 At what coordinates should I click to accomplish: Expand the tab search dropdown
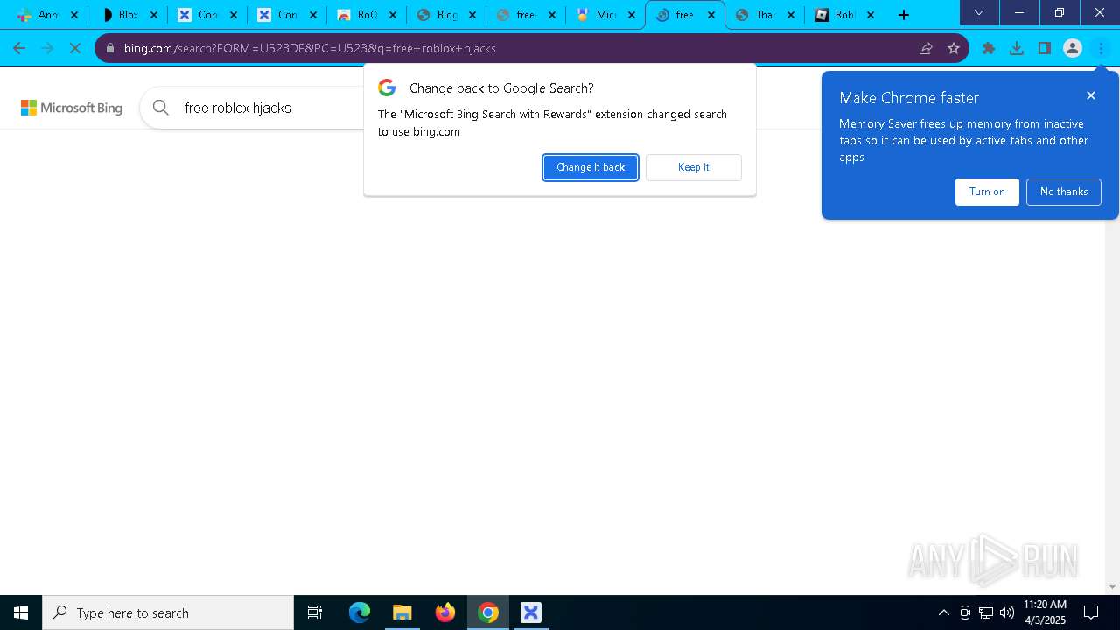click(979, 12)
